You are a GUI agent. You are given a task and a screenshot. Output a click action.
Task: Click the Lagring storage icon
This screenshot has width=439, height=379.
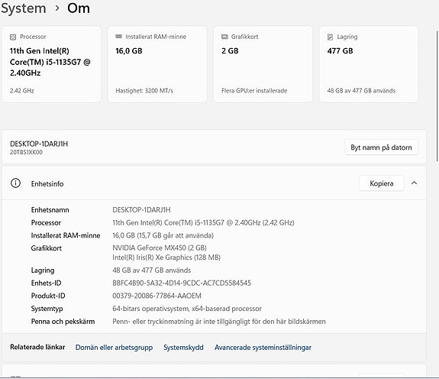[x=330, y=37]
